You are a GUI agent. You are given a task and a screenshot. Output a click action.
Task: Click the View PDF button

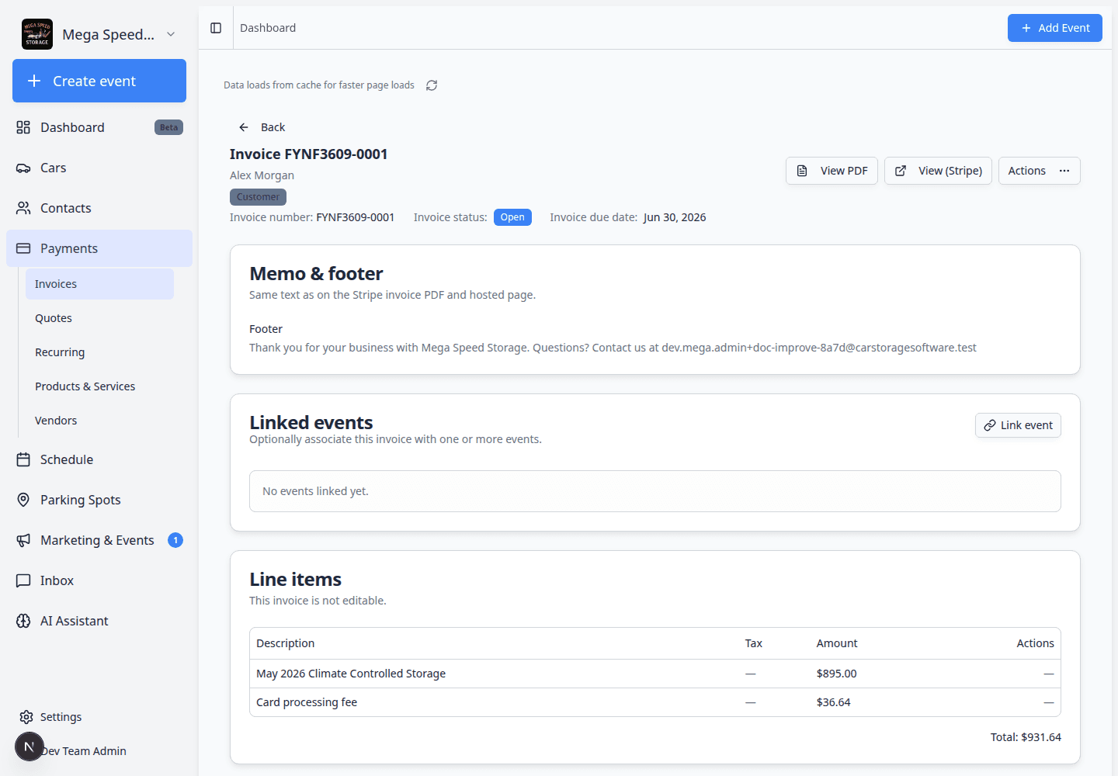coord(832,171)
